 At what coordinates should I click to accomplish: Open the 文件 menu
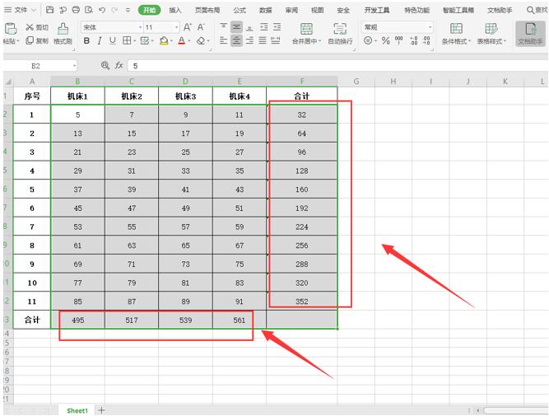pyautogui.click(x=20, y=10)
